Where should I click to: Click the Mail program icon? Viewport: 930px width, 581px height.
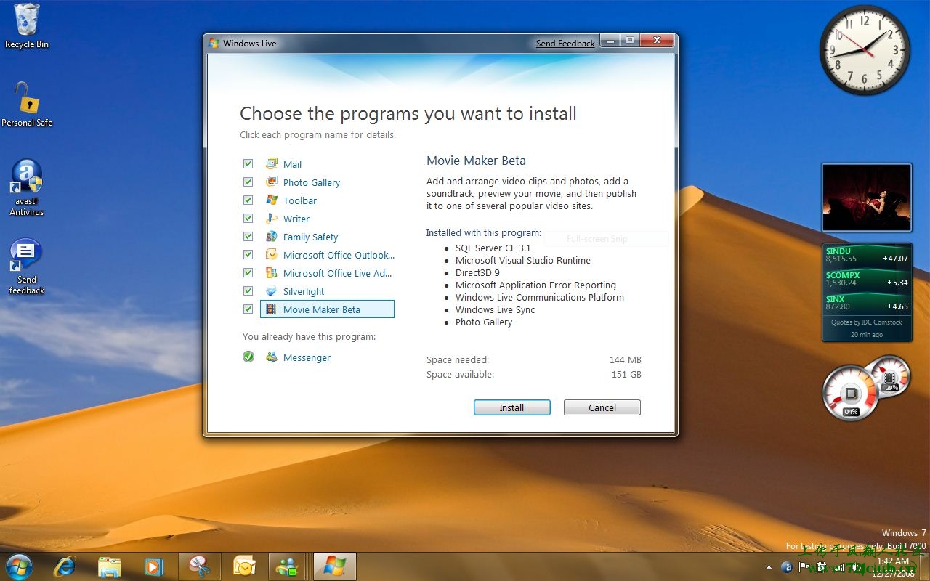coord(272,163)
